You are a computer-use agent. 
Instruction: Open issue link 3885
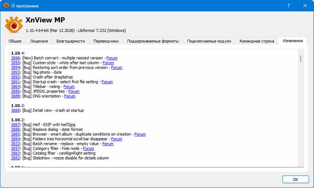(x=15, y=134)
